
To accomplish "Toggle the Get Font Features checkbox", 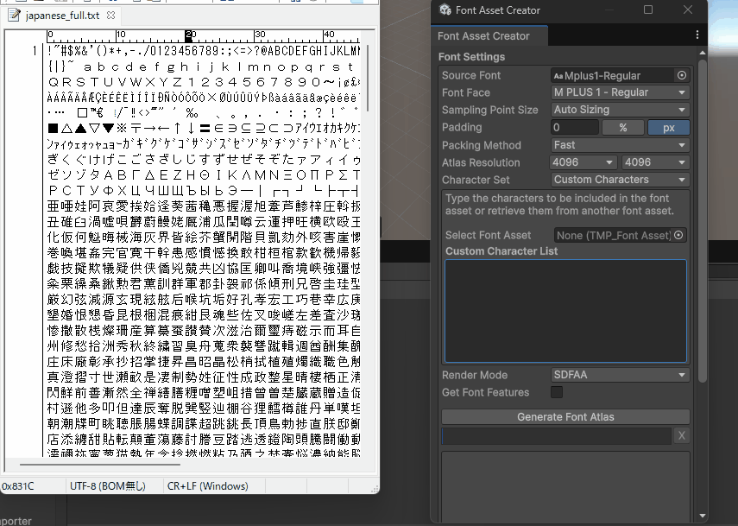I will point(557,392).
